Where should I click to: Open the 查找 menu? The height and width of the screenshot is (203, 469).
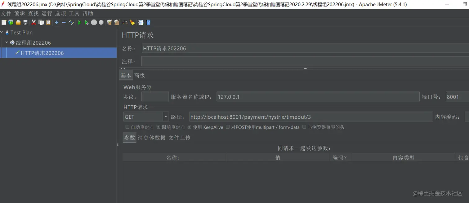33,14
